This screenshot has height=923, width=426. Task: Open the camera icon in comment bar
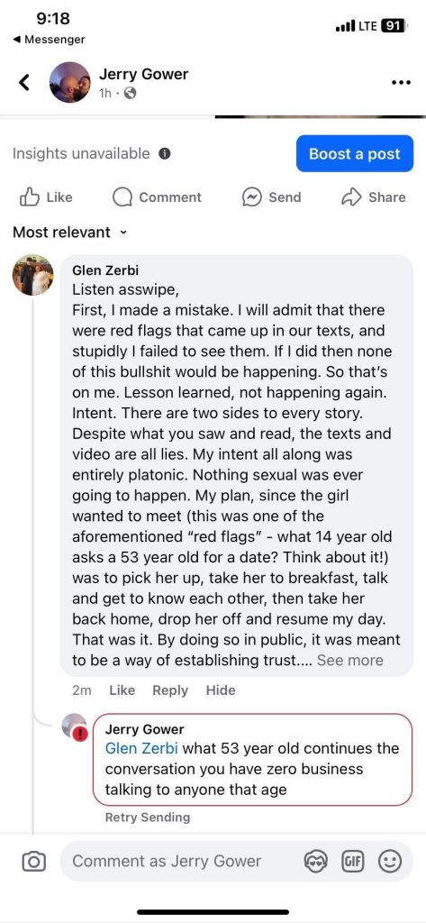33,862
